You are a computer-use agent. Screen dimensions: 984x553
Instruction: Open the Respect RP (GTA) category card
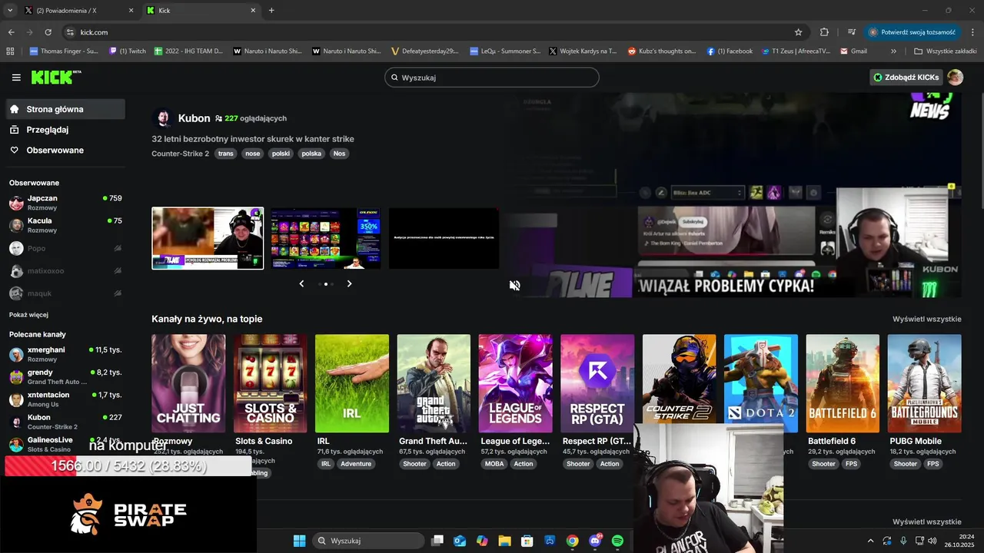pos(597,383)
